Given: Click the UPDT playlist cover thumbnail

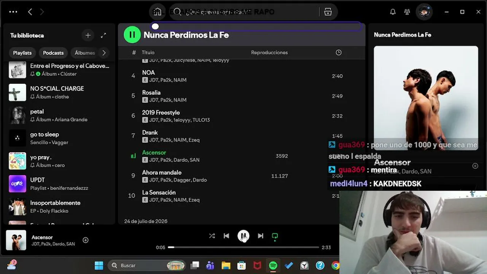Looking at the screenshot, I should pos(18,184).
